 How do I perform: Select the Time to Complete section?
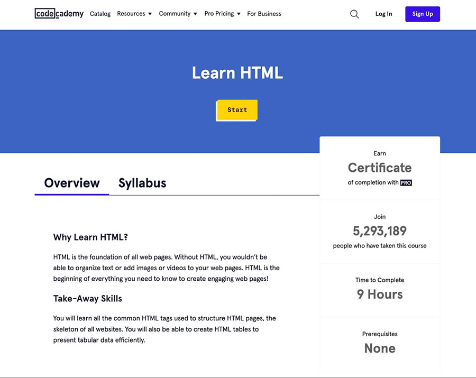tap(379, 288)
